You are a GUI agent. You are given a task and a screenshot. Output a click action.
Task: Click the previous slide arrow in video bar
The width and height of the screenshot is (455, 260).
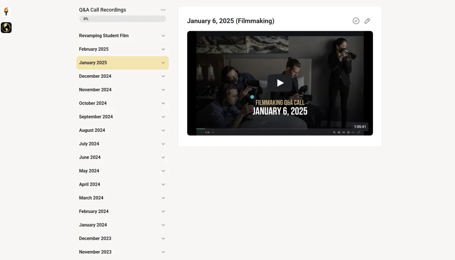[201, 132]
